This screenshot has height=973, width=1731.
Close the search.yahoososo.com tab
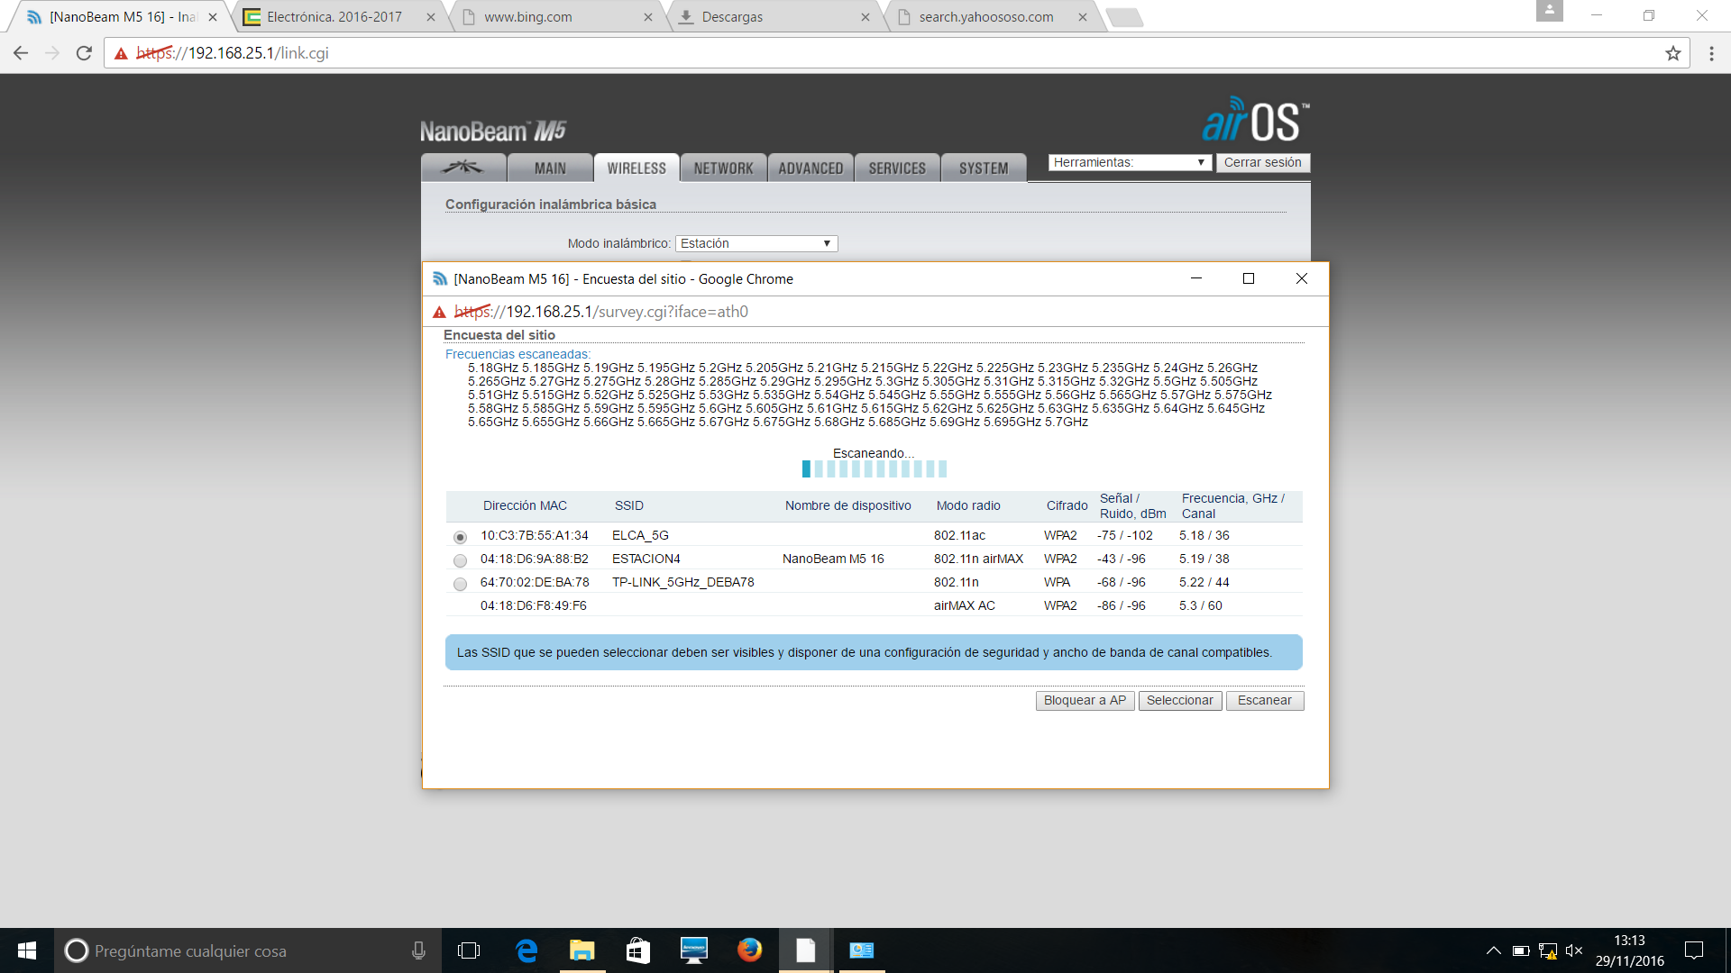pos(1083,17)
